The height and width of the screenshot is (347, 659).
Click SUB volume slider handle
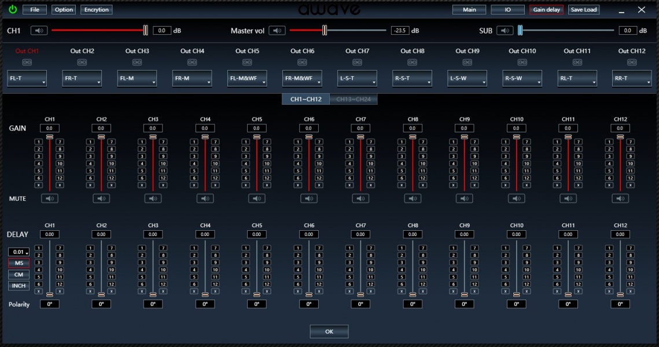tap(520, 30)
